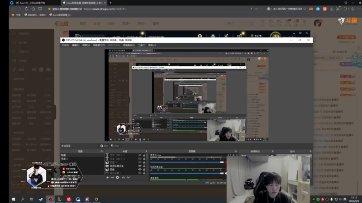Open the Windows Start menu
This screenshot has width=362, height=203.
(14, 199)
